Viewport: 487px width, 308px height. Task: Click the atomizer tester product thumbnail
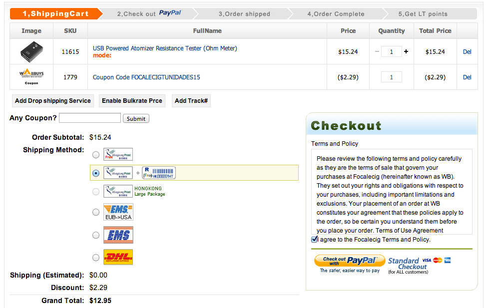tap(31, 51)
